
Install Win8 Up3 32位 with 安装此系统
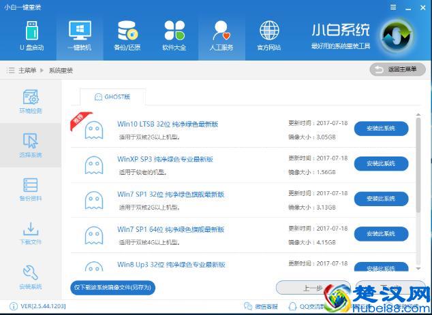click(x=381, y=267)
